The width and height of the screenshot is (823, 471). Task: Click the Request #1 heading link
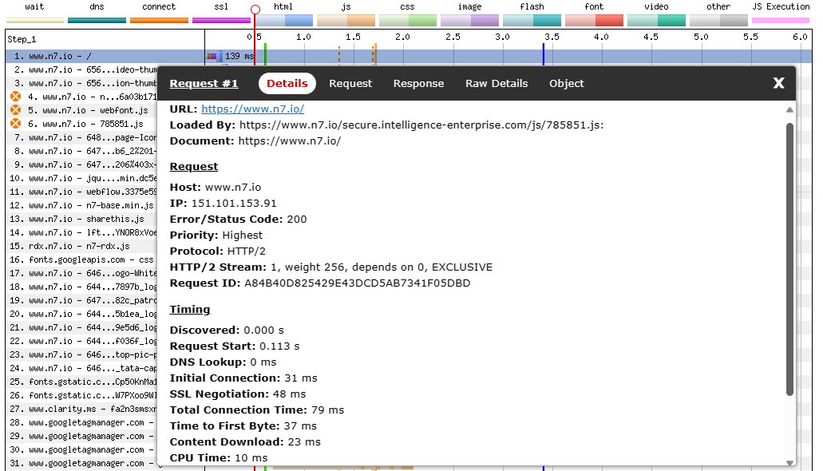204,83
